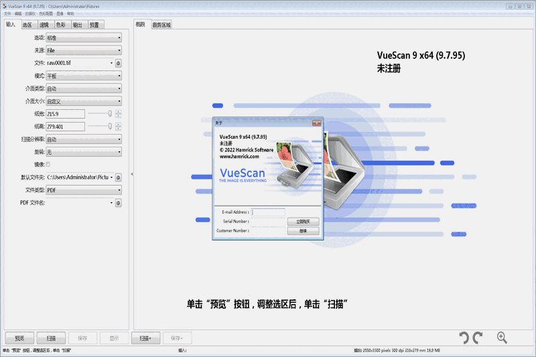Rotate the preview clockwise with the right arrow icon

pyautogui.click(x=478, y=338)
